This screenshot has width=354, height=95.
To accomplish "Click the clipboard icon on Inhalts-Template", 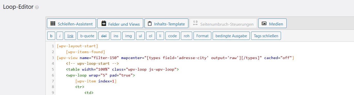I will 150,23.
